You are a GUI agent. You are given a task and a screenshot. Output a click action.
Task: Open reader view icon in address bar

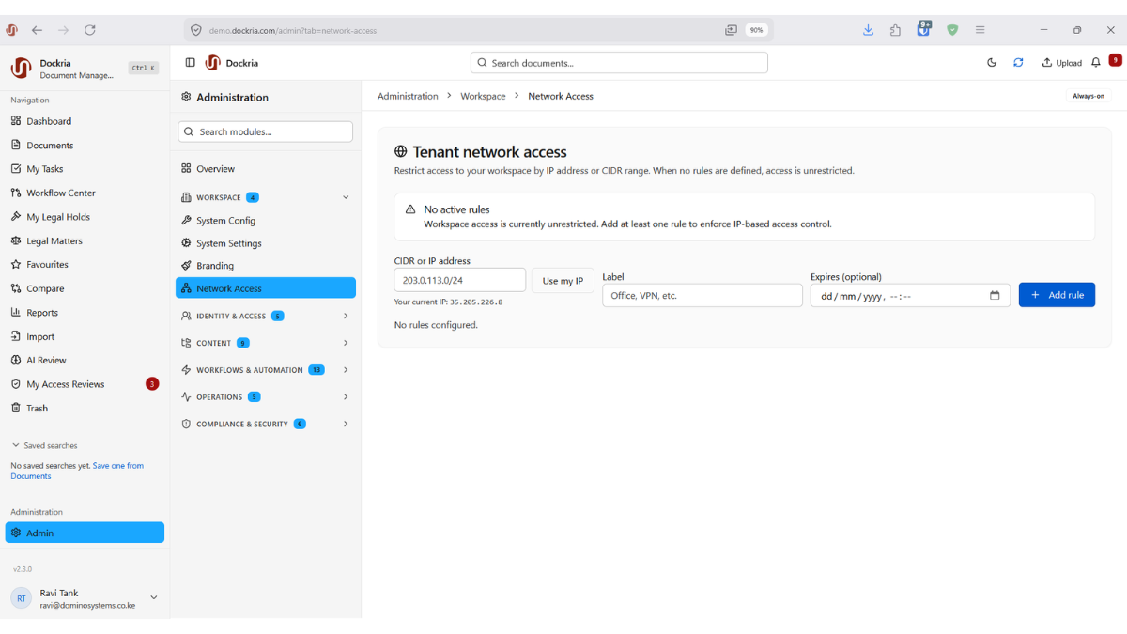click(x=731, y=30)
